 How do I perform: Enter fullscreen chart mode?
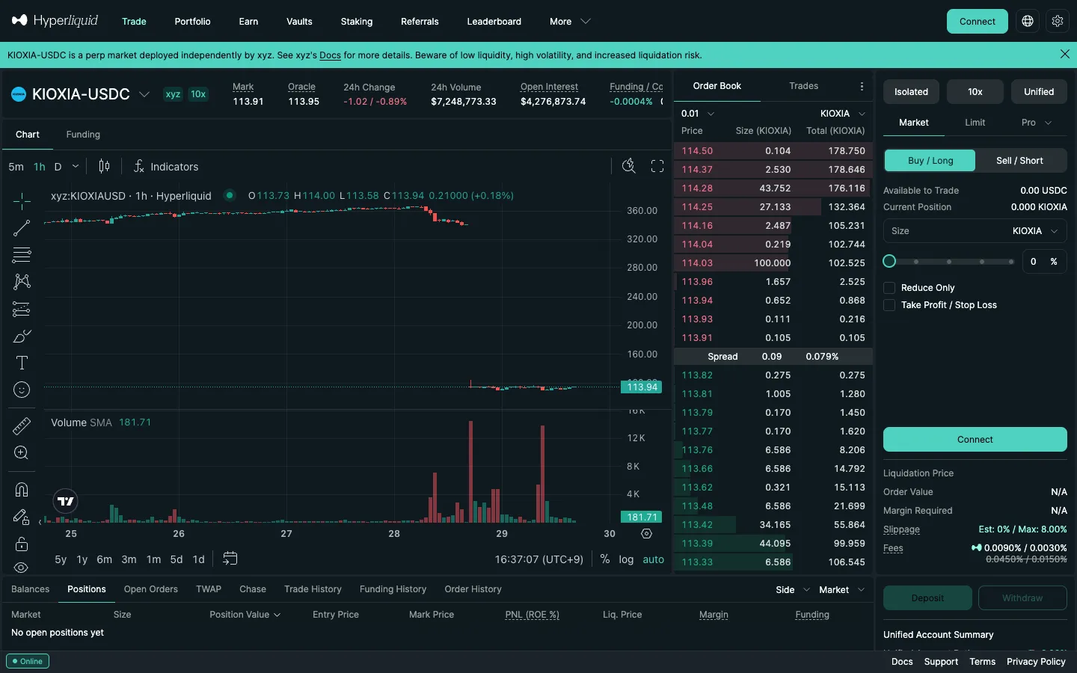tap(657, 166)
